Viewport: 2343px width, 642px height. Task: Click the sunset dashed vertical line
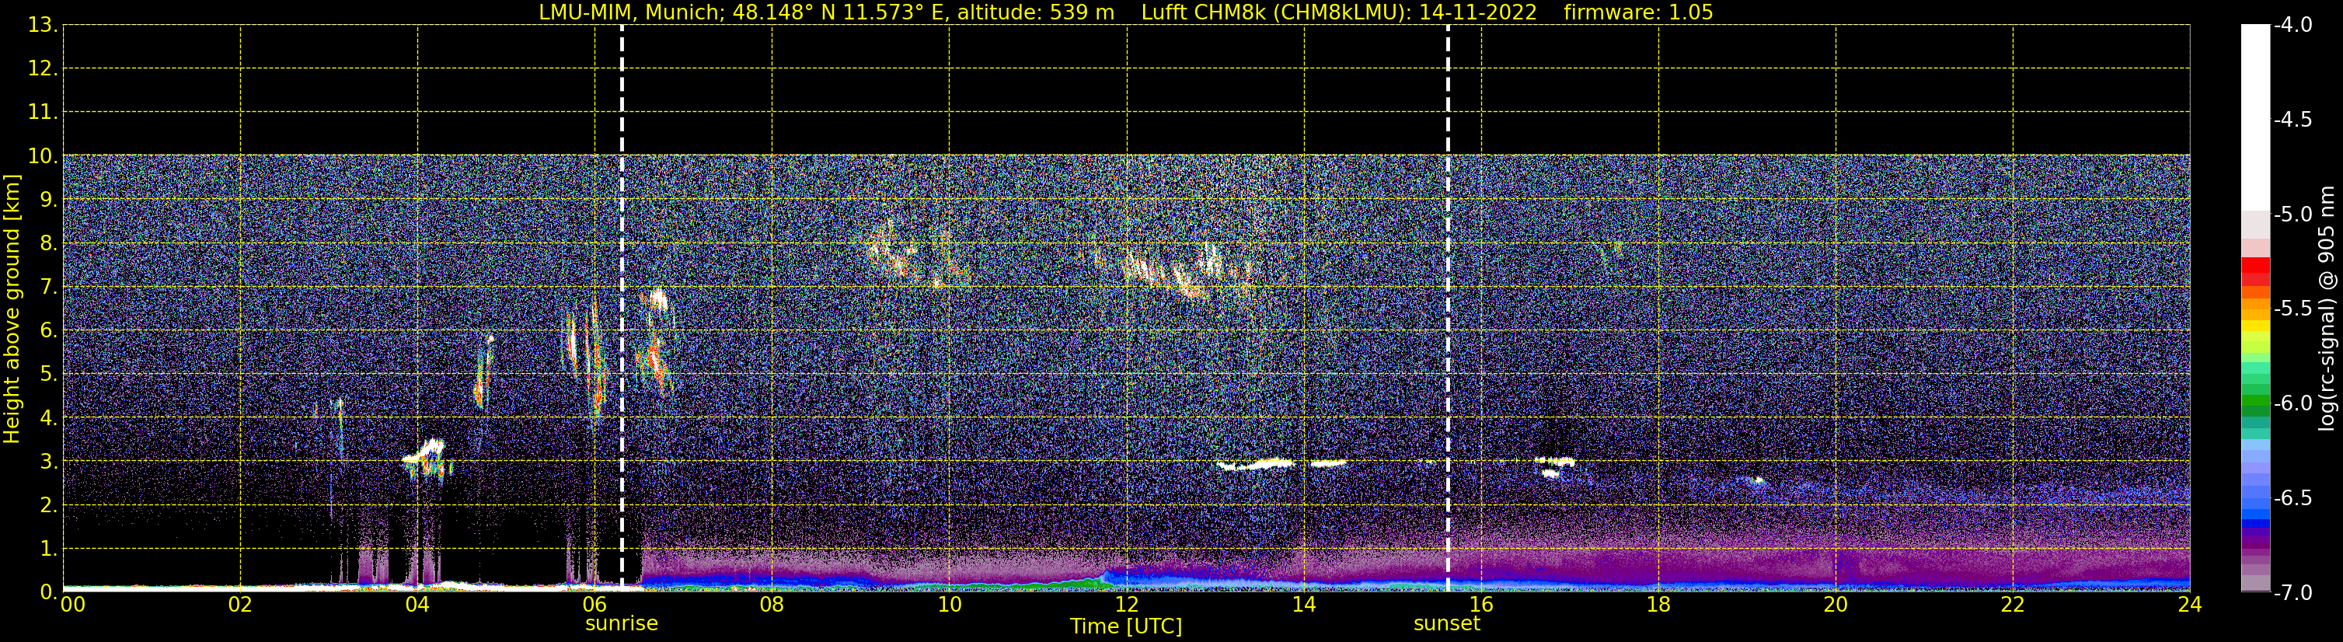(1448, 307)
